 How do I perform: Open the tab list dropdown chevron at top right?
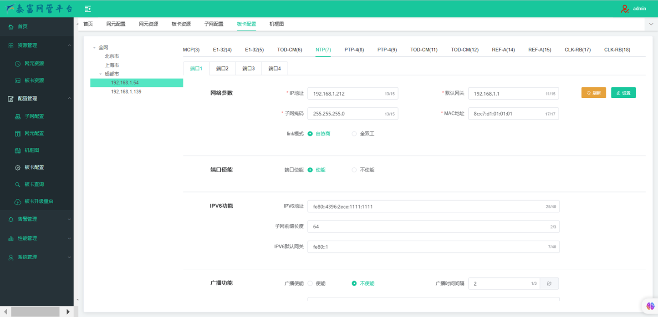[651, 24]
